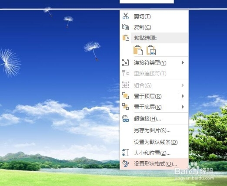Click the Copy pages icon
Image resolution: width=227 pixels, height=186 pixels.
pos(126,27)
